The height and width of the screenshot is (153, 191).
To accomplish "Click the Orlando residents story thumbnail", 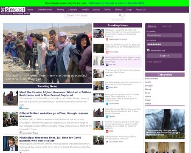I will coord(98,125).
